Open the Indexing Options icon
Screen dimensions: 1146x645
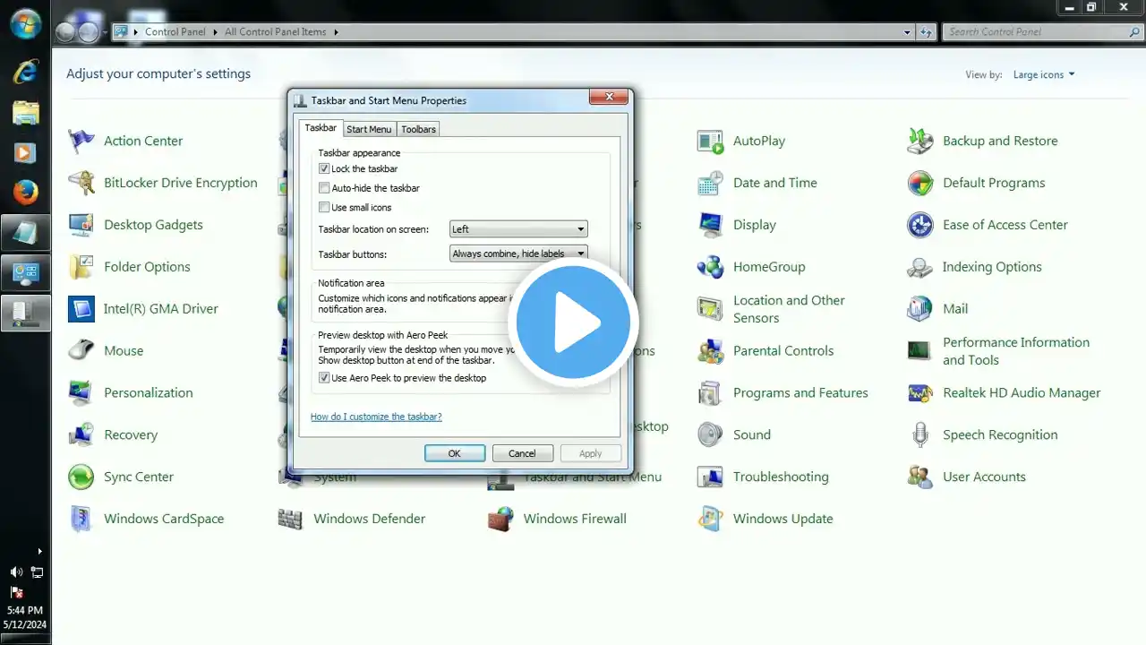point(919,267)
